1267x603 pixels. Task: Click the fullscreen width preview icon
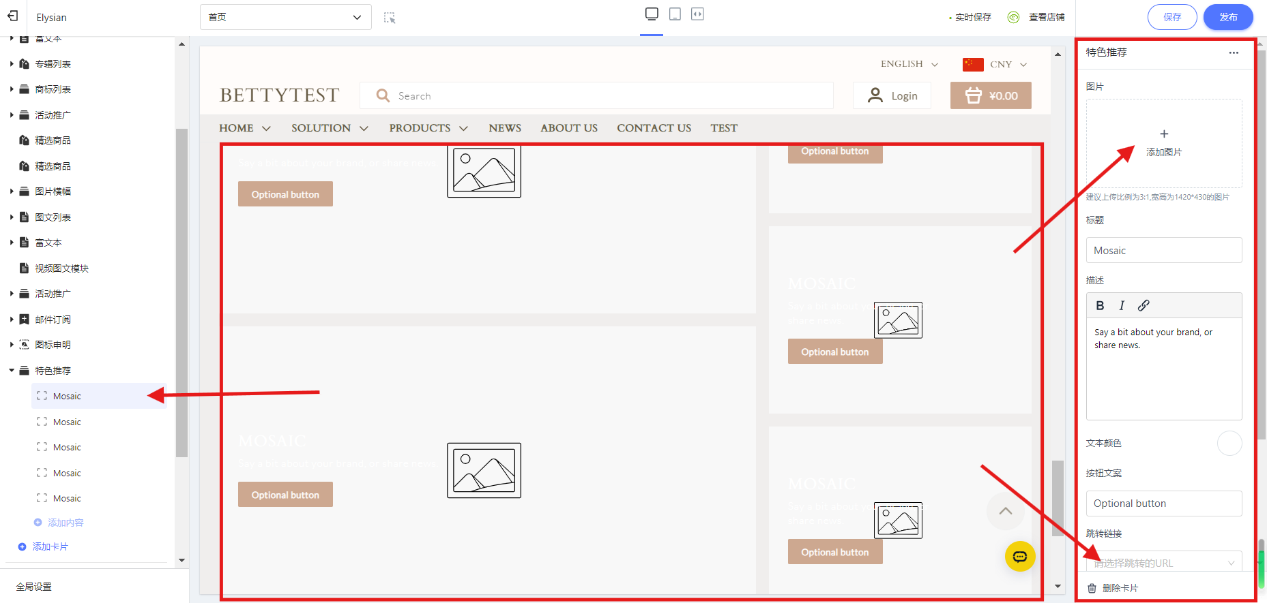coord(697,14)
